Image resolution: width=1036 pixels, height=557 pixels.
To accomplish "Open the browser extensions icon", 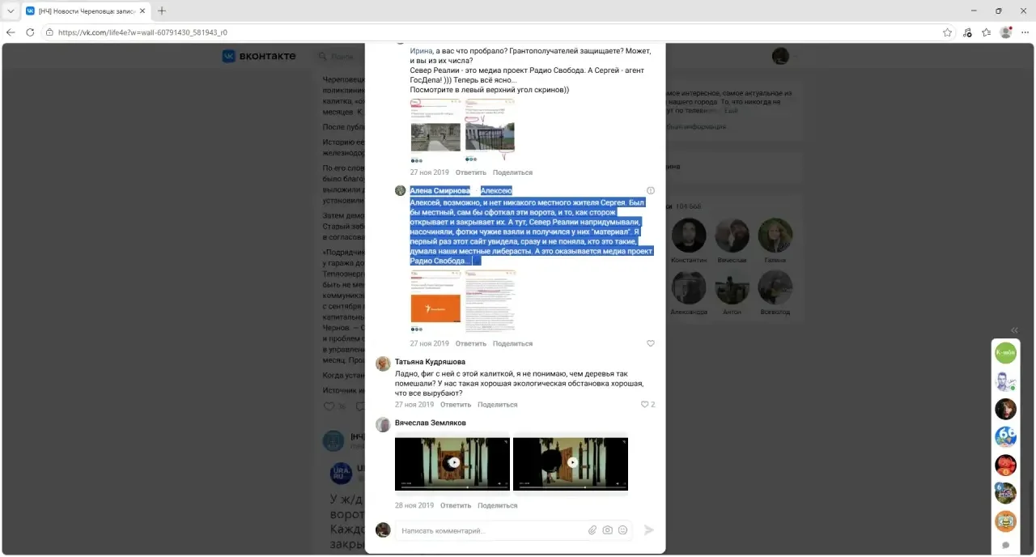I will (x=967, y=32).
